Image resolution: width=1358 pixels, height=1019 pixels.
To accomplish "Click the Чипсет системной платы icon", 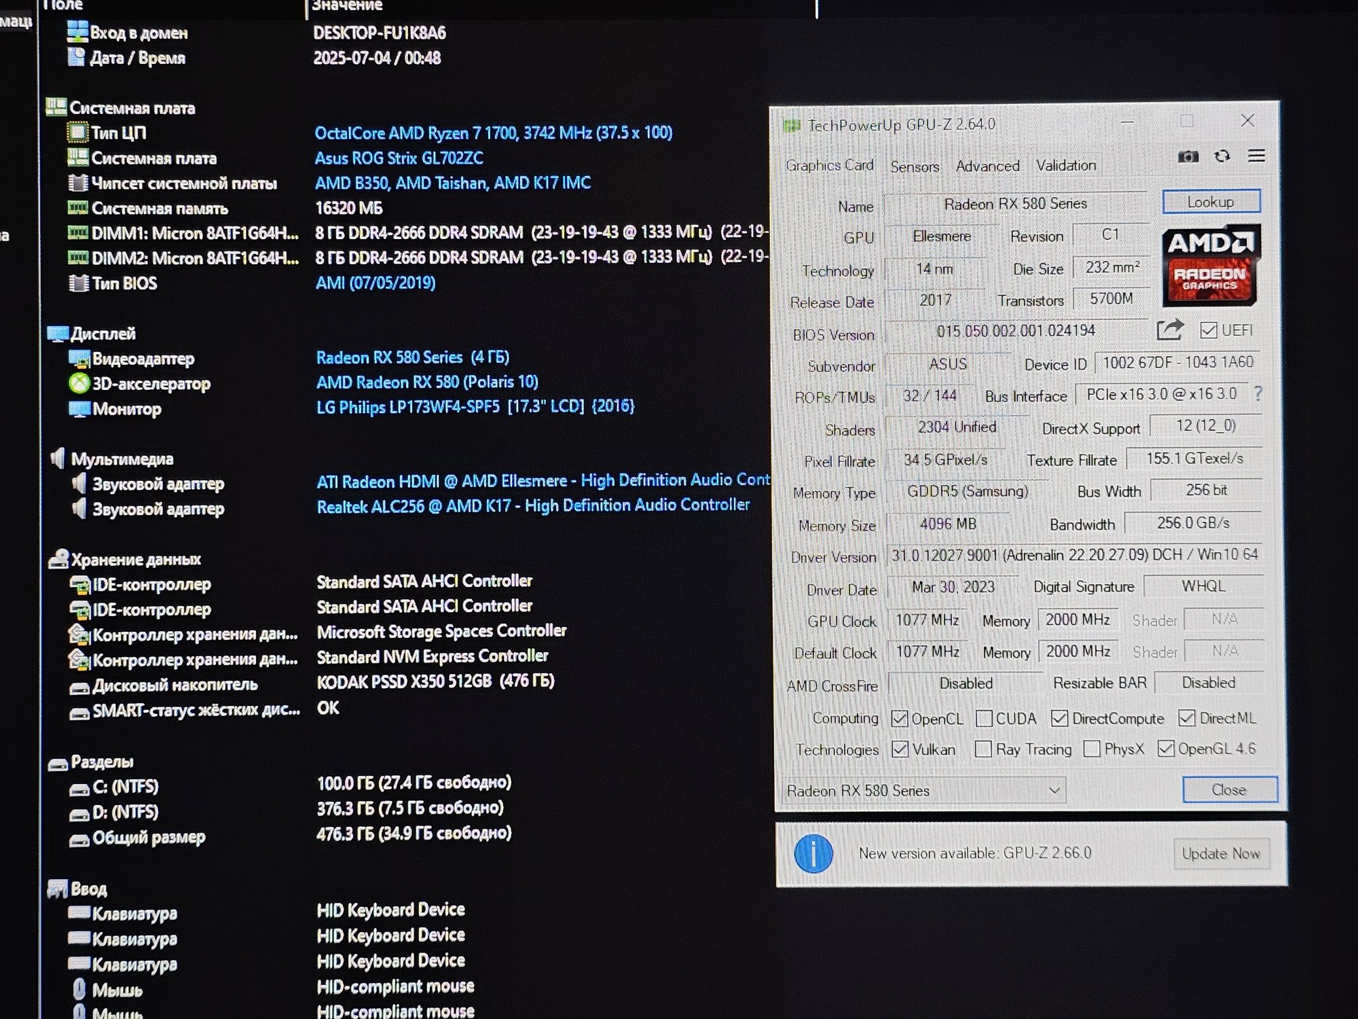I will coord(78,183).
